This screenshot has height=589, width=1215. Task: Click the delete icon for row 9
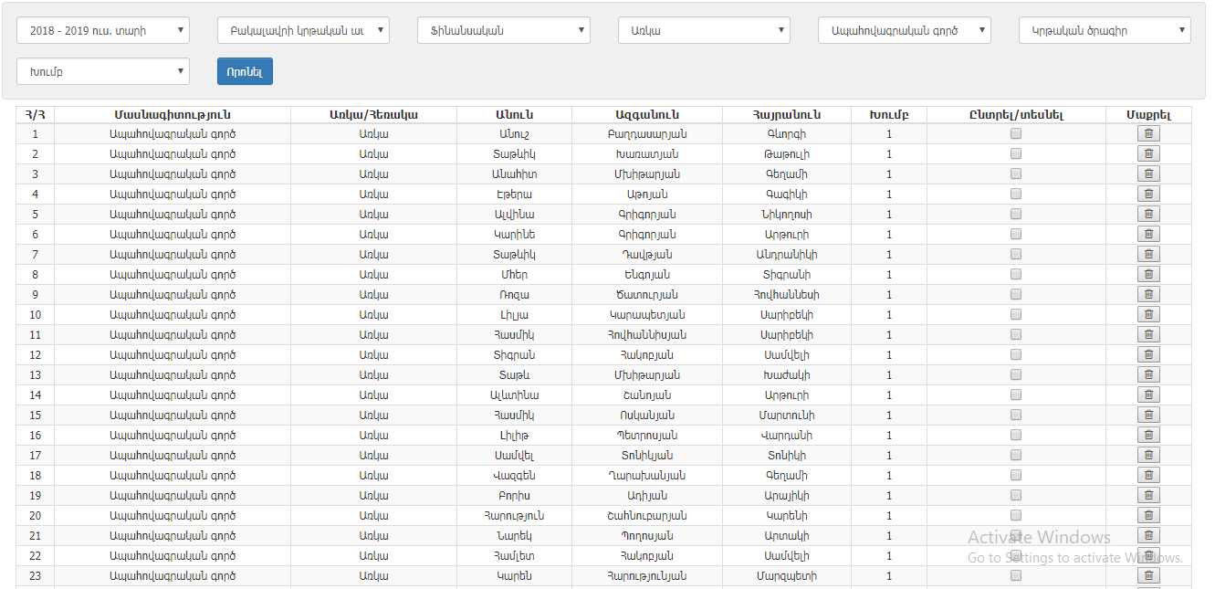[1148, 295]
